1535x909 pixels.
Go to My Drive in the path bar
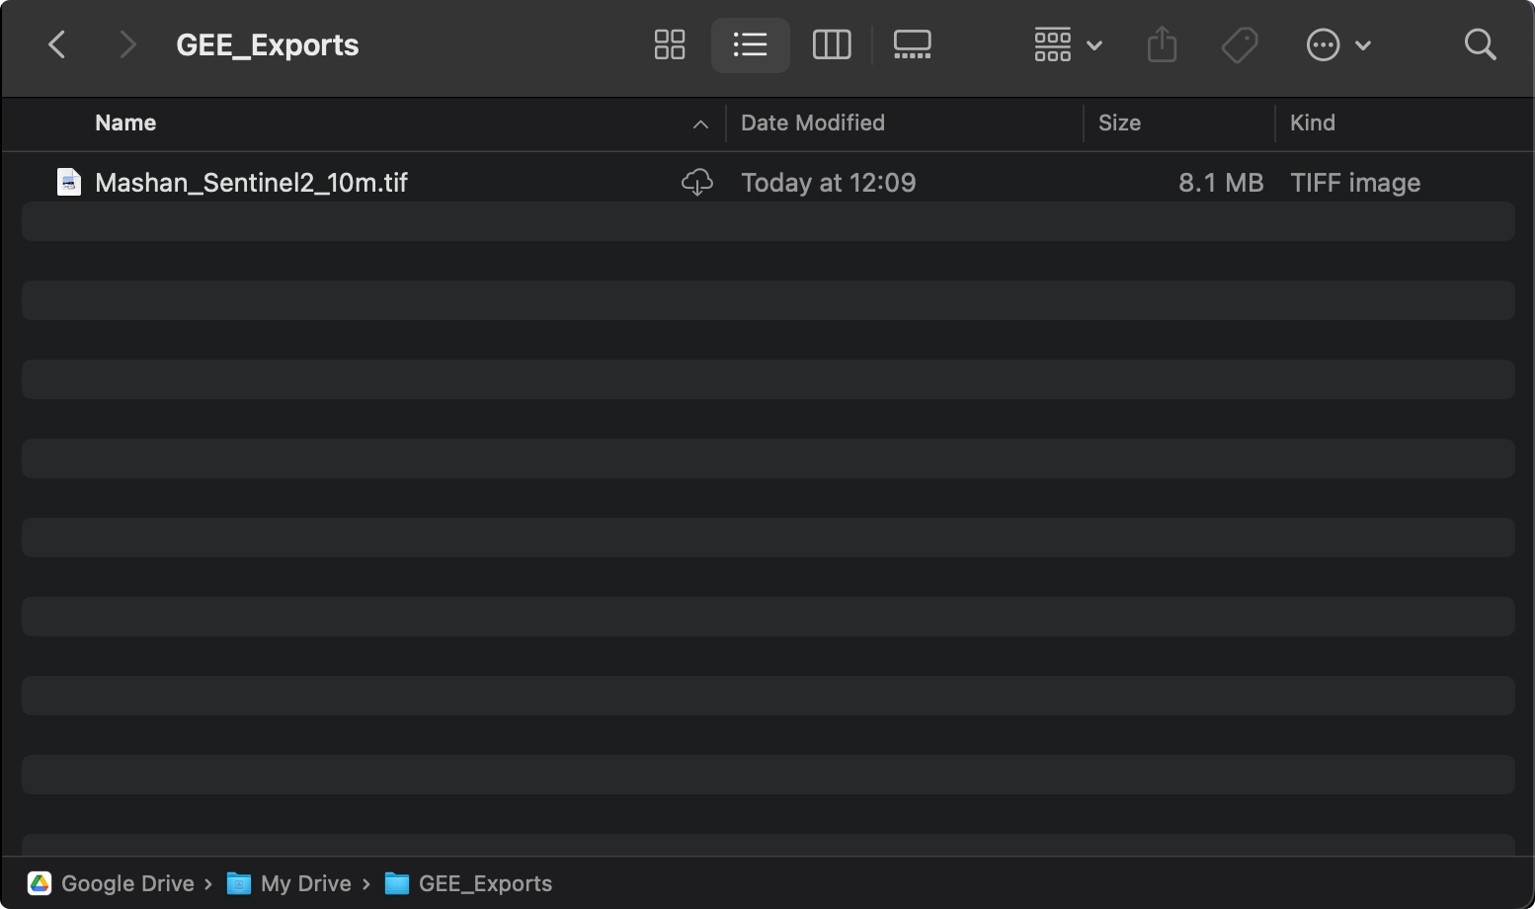(x=289, y=883)
